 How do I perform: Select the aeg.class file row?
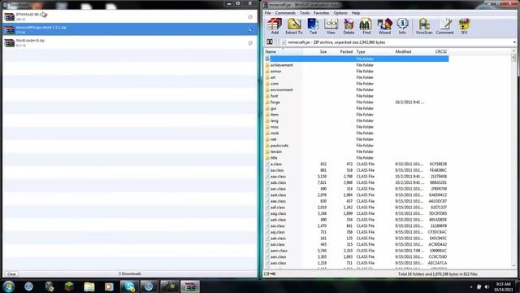(357, 213)
